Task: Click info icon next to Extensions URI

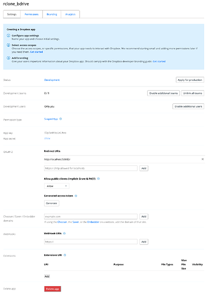Action: (x=65, y=255)
